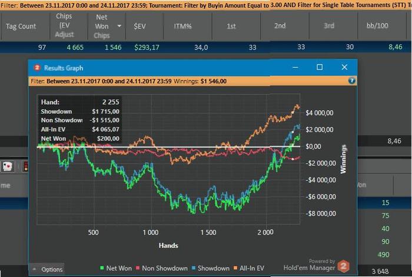The width and height of the screenshot is (412, 277).
Task: Click the 3 648 total at the bottom
Action: (x=380, y=271)
